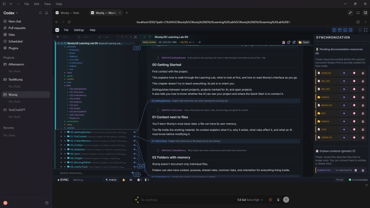Open the 5.6 Sol Extra High model dropdown
370x208 pixels.
tap(250, 200)
